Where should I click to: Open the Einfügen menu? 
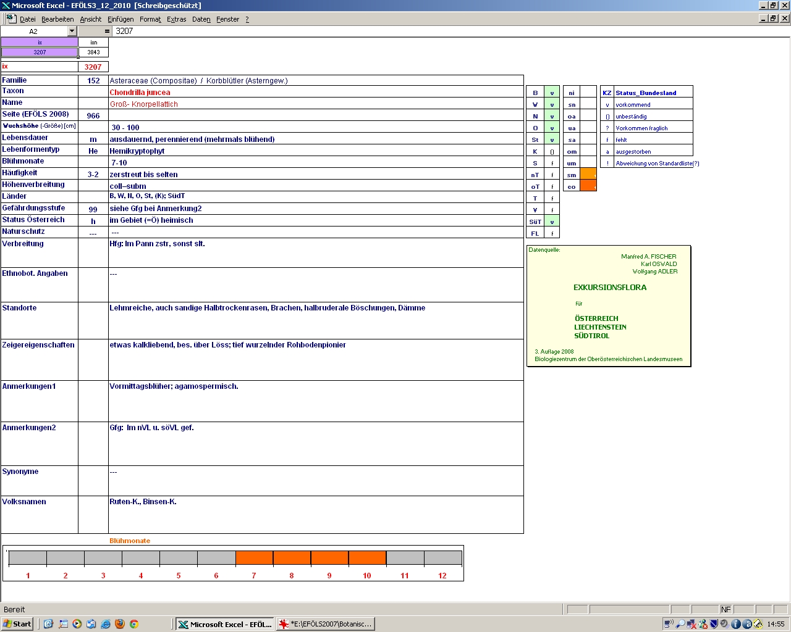pyautogui.click(x=121, y=19)
